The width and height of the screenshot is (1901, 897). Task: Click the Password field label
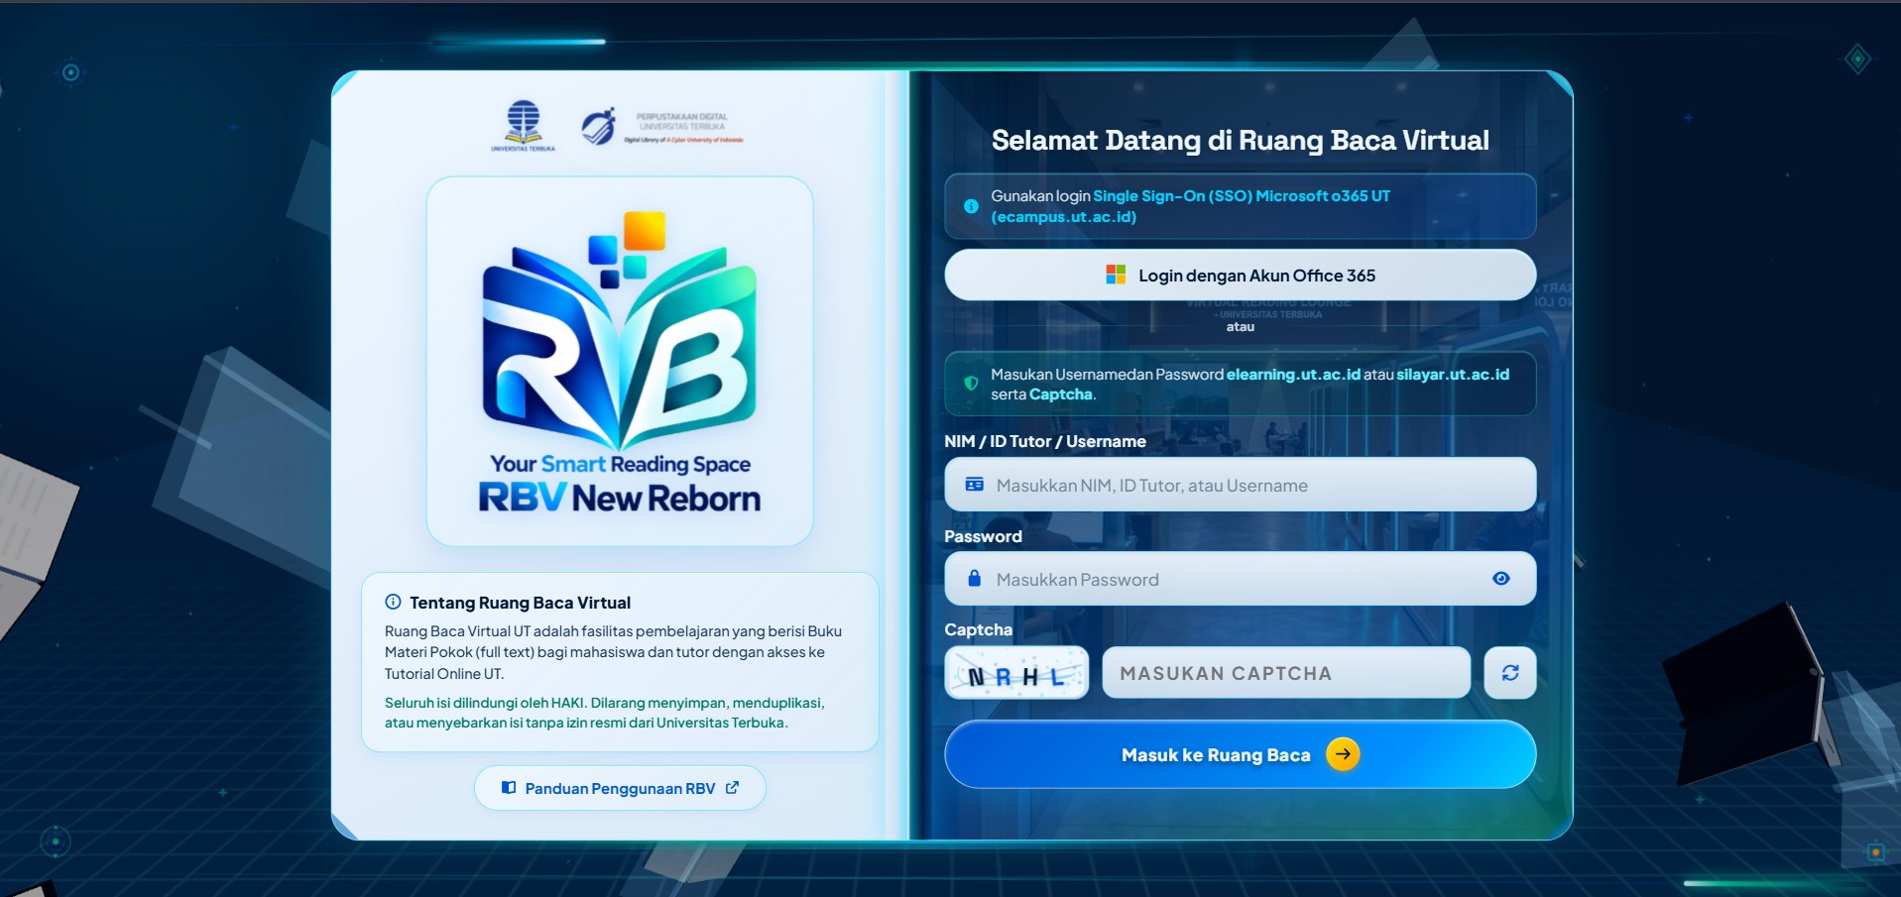(983, 536)
